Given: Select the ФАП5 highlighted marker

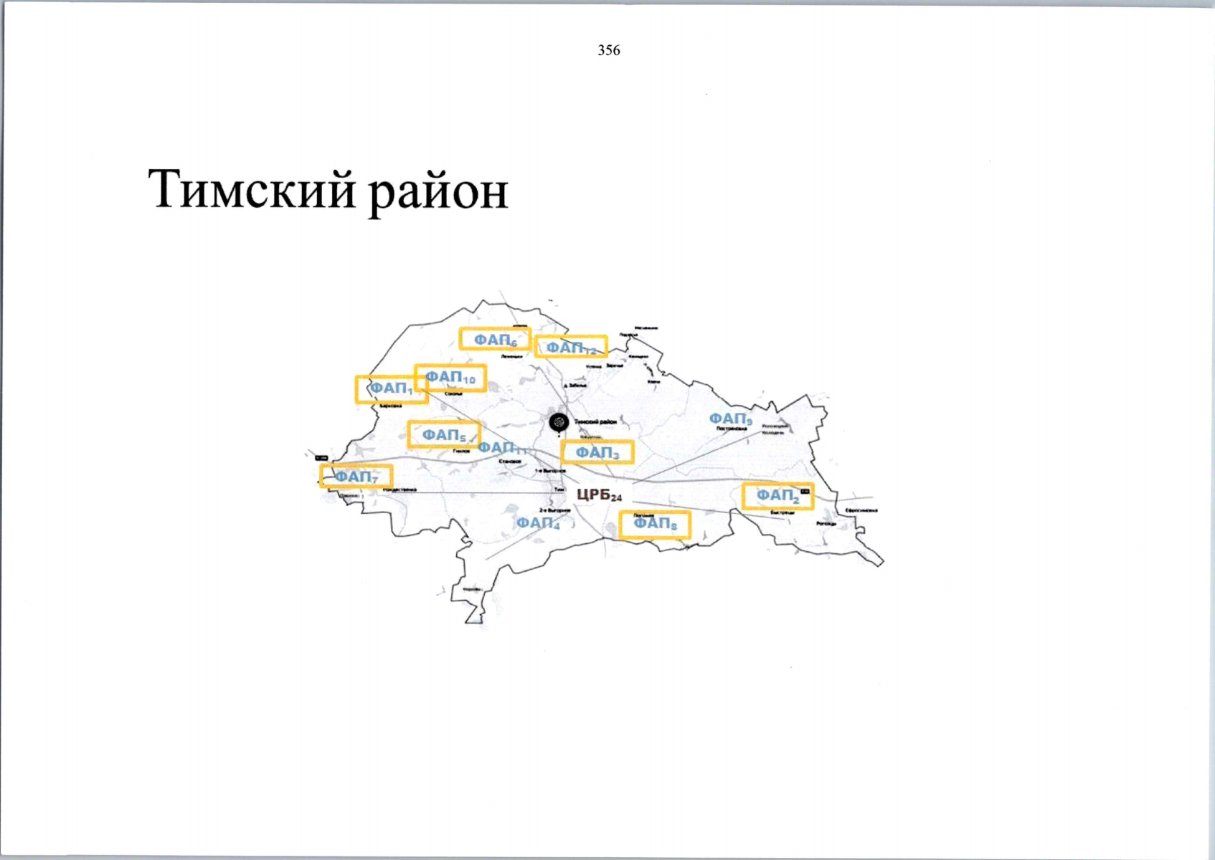Looking at the screenshot, I should pos(444,434).
